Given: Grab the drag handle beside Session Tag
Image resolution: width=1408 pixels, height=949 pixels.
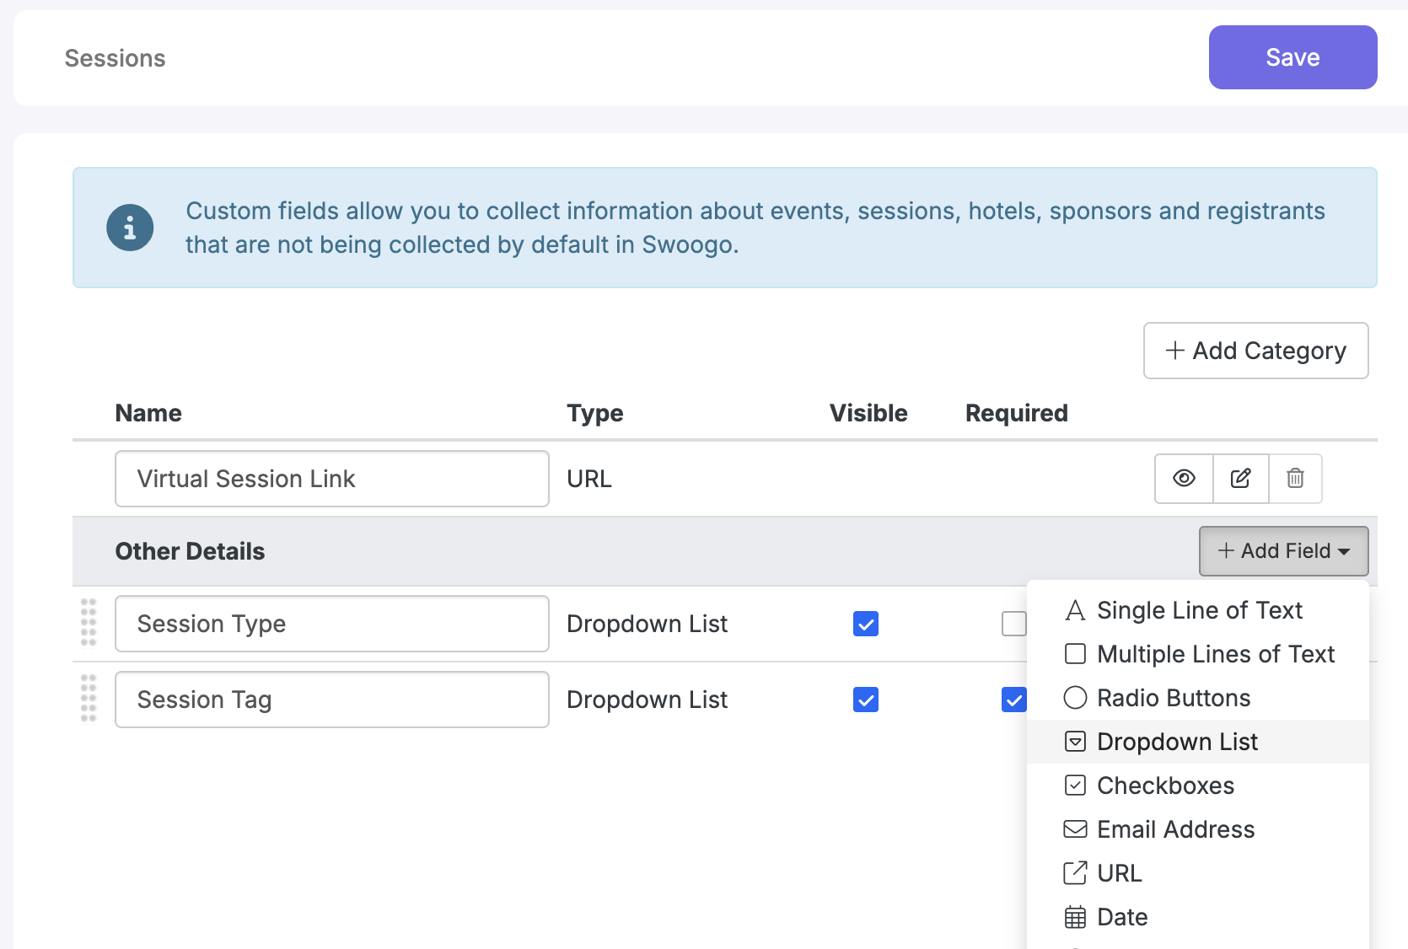Looking at the screenshot, I should [89, 700].
